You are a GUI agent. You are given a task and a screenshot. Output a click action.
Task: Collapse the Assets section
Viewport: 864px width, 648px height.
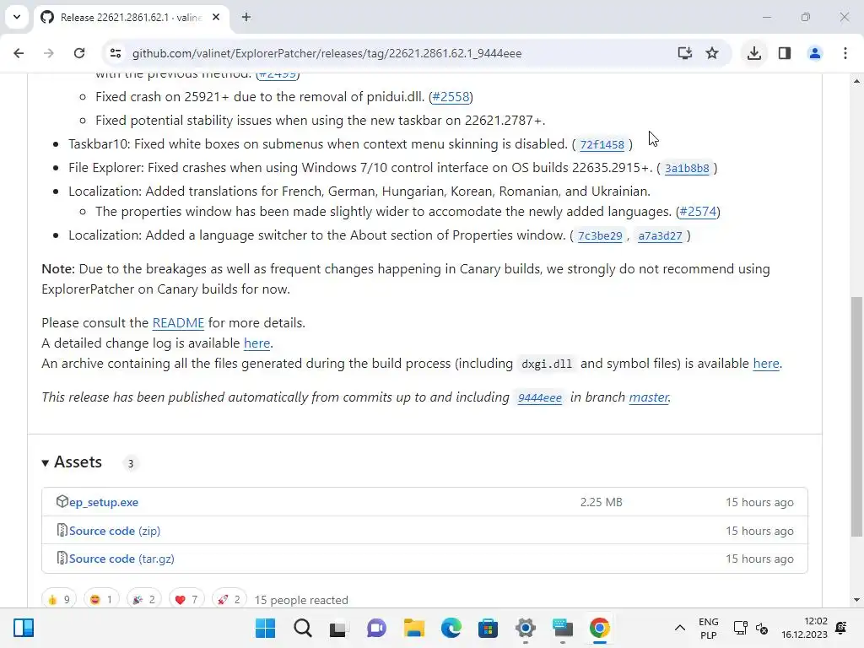pos(73,462)
